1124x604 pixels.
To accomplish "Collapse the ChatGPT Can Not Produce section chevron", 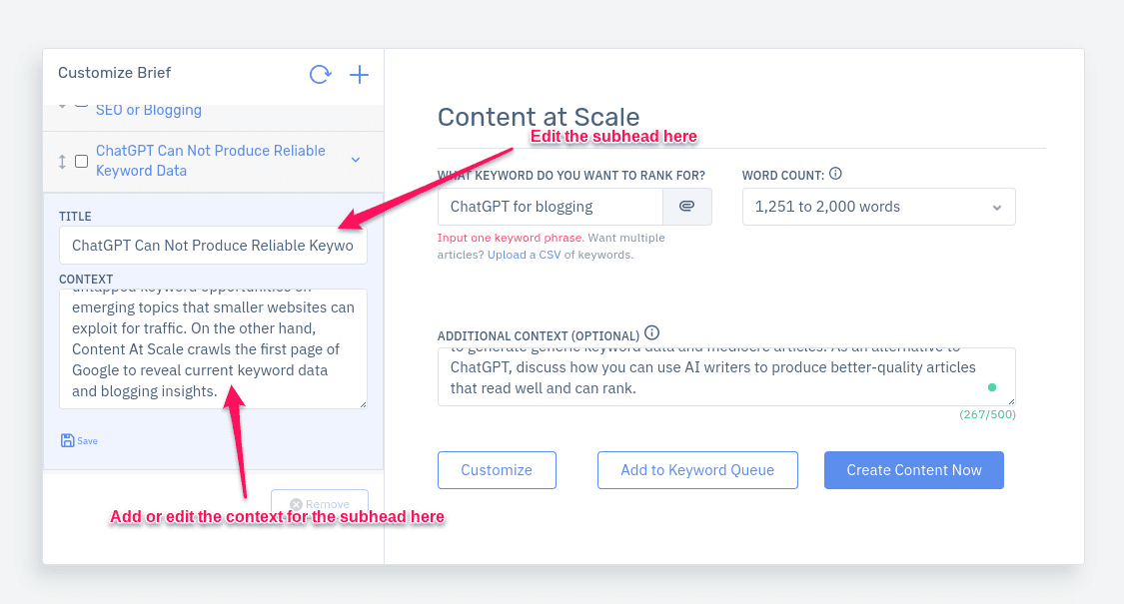I will [x=356, y=160].
